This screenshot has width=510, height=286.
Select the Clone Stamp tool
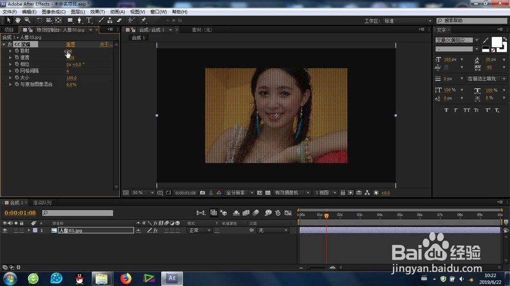pyautogui.click(x=110, y=20)
